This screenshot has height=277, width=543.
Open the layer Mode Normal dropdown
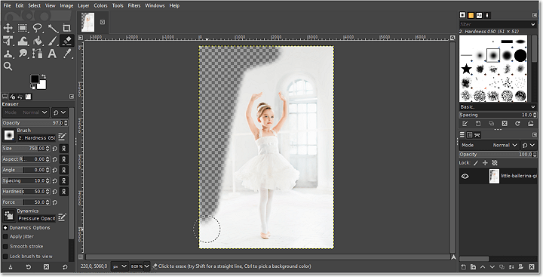click(x=489, y=145)
